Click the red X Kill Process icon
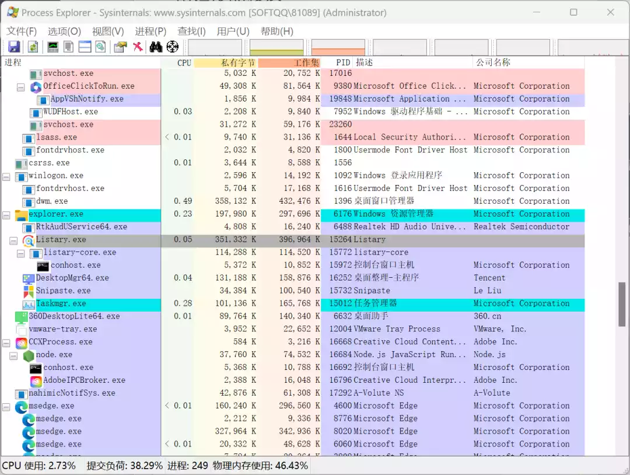This screenshot has height=475, width=630. 138,47
